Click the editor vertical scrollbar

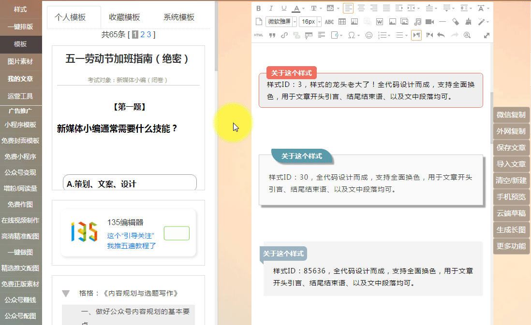[492, 118]
